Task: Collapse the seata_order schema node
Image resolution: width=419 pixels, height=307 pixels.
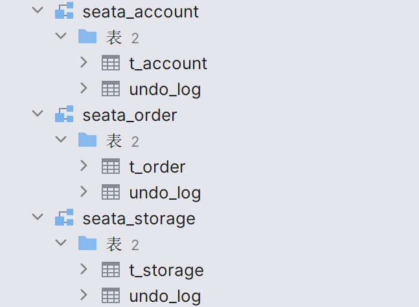Action: pos(37,114)
